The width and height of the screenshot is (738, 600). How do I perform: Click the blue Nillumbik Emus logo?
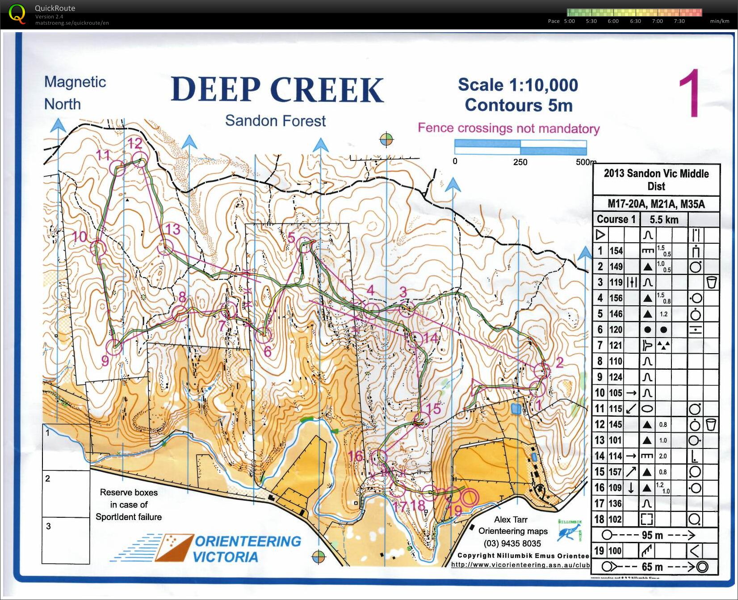tap(570, 530)
